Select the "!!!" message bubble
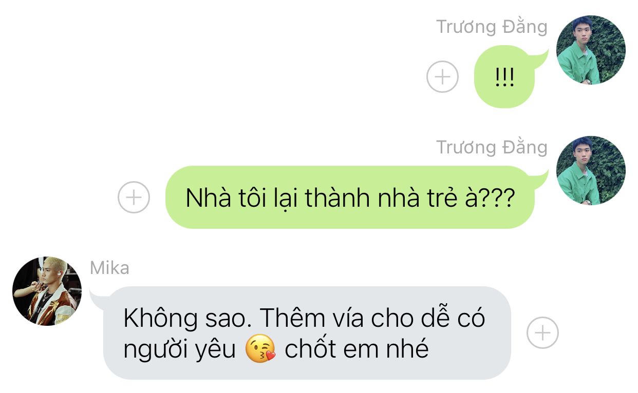The image size is (638, 393). pos(505,77)
